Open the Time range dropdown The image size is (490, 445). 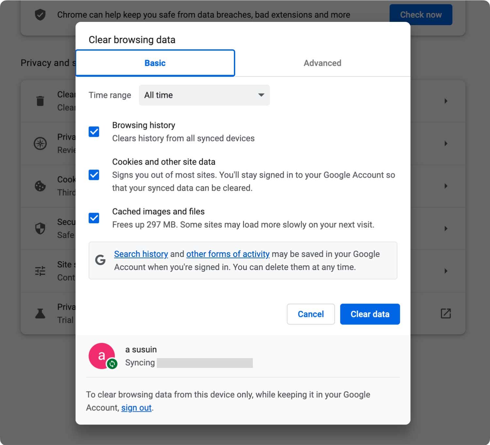click(x=204, y=95)
